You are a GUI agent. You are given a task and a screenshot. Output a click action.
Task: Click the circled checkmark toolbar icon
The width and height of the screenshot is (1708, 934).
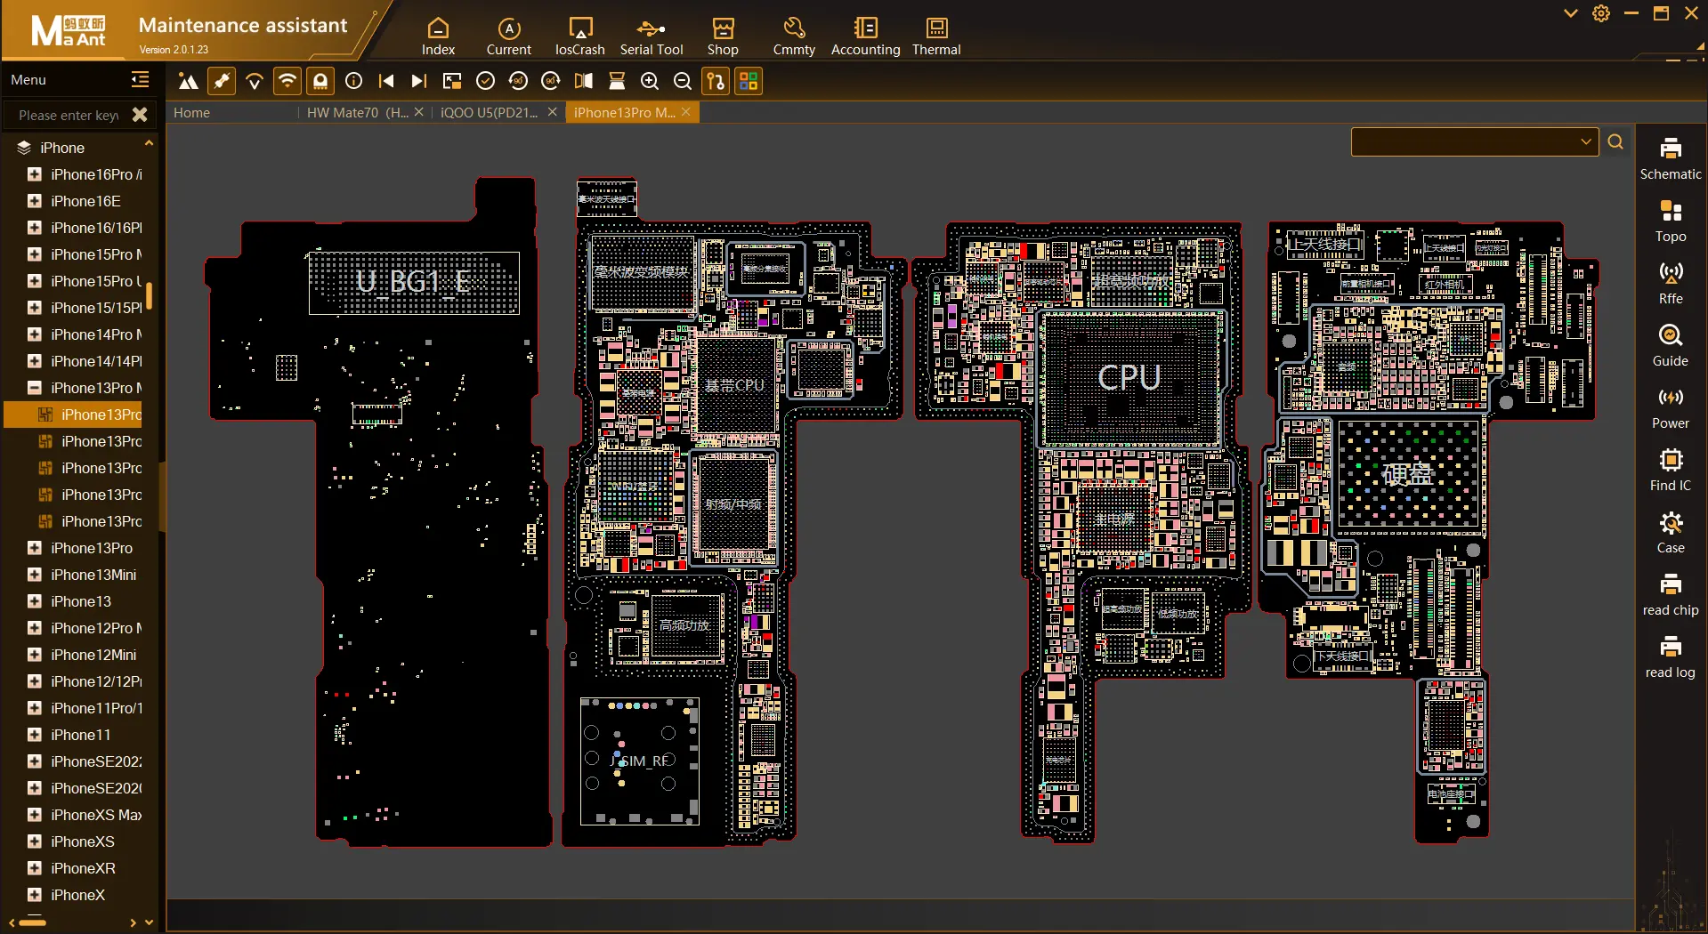point(485,82)
